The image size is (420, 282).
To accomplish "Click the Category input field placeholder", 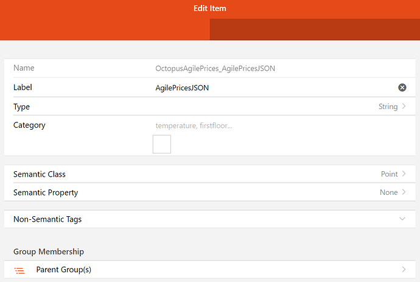I will pyautogui.click(x=195, y=125).
